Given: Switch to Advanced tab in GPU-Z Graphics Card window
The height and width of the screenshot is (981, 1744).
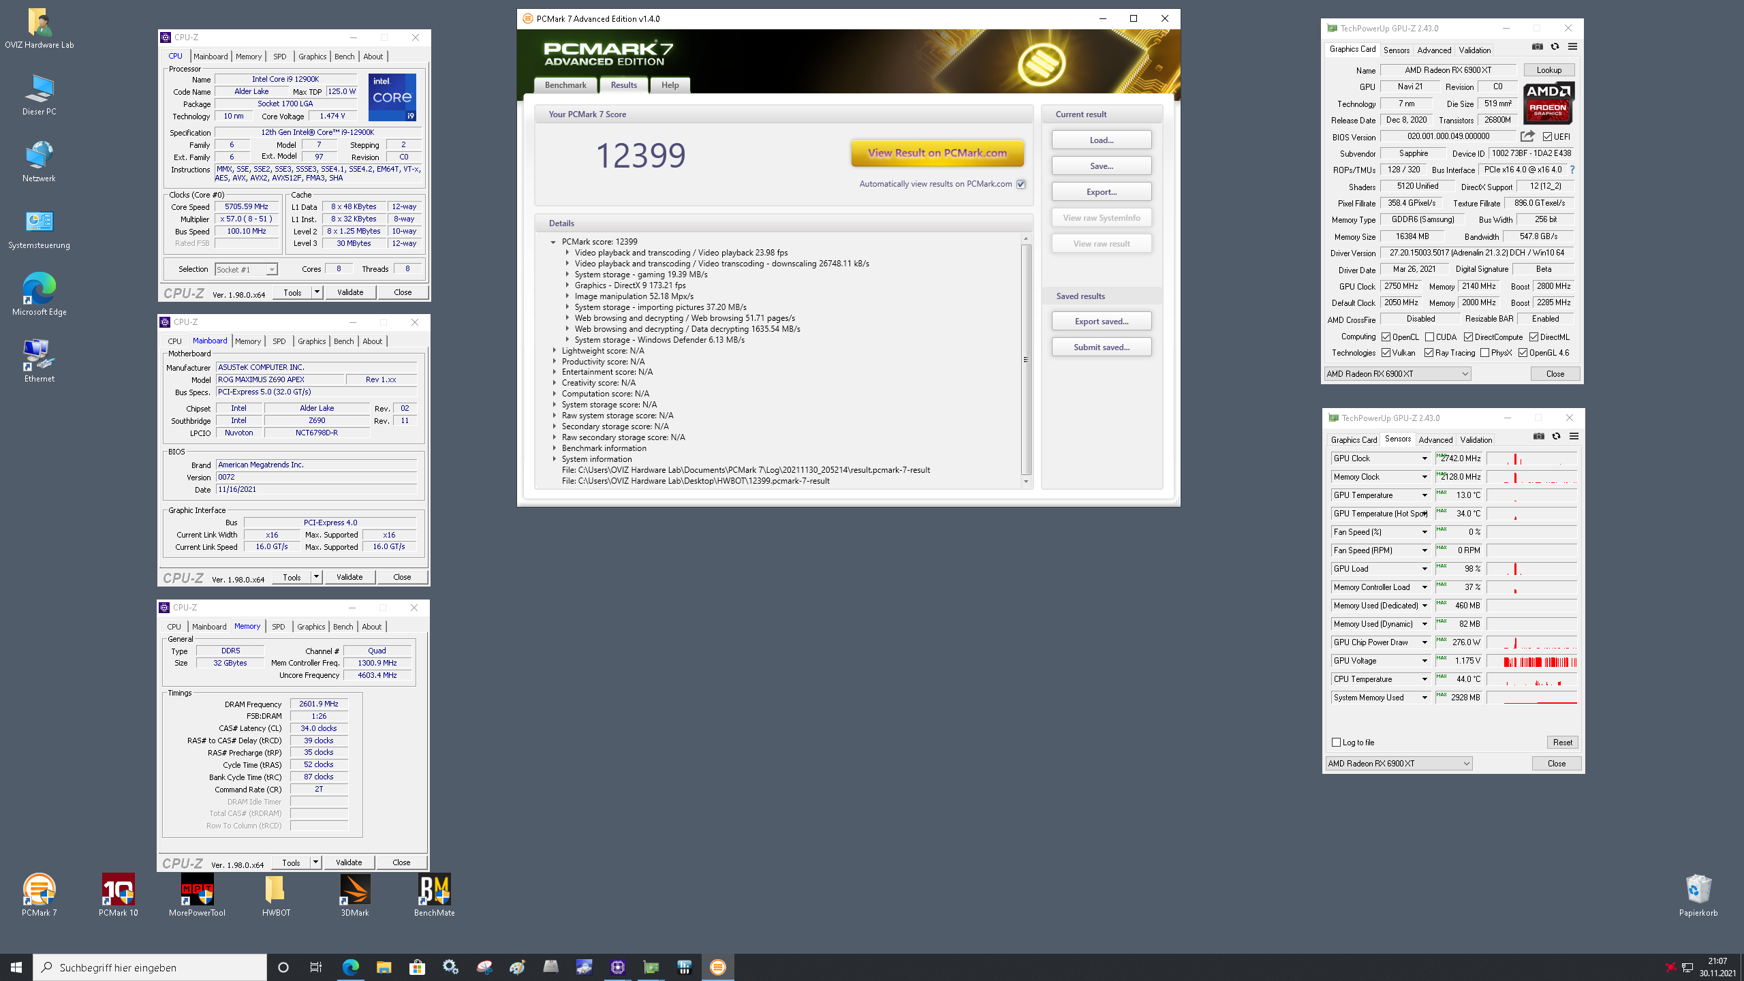Looking at the screenshot, I should point(1434,50).
